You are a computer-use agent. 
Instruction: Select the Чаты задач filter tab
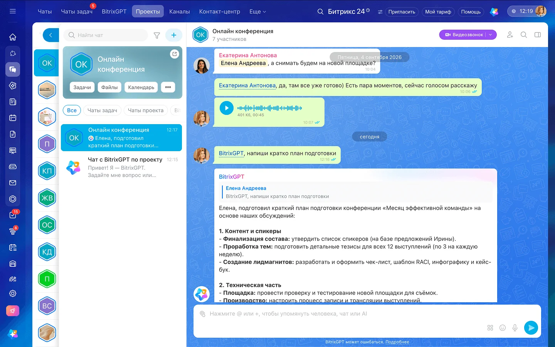click(102, 110)
